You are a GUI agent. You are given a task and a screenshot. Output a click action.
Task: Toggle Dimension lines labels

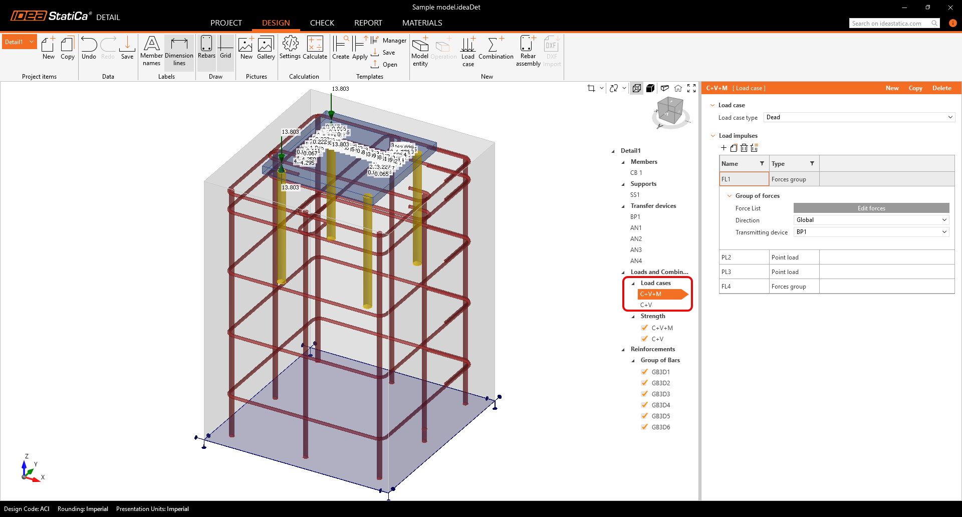pyautogui.click(x=179, y=50)
